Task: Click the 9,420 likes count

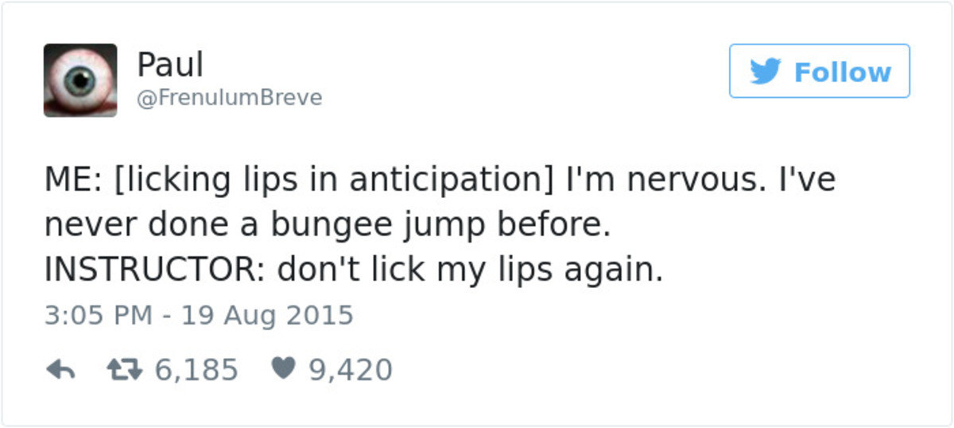Action: point(351,370)
